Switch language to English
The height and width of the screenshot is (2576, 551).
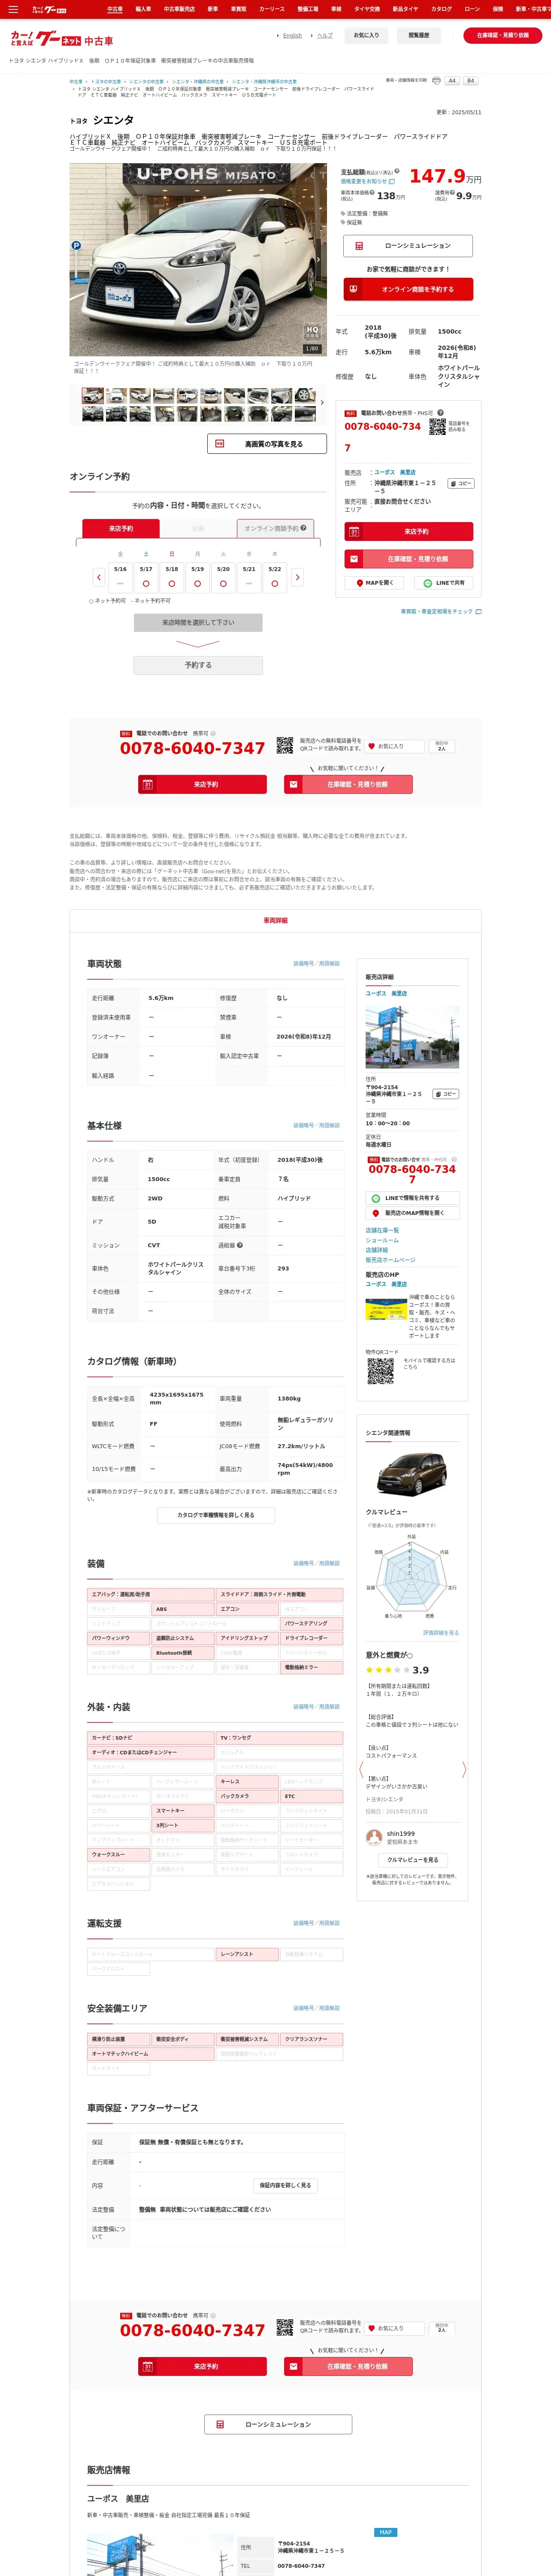292,35
